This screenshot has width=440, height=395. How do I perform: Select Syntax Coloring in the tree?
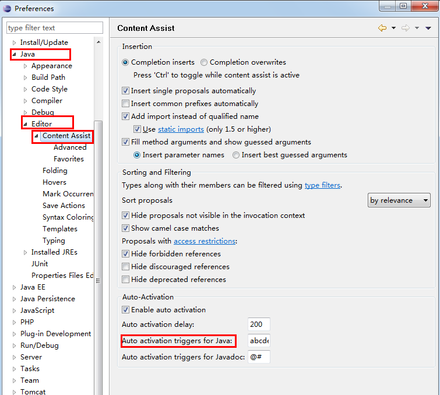[x=68, y=217]
